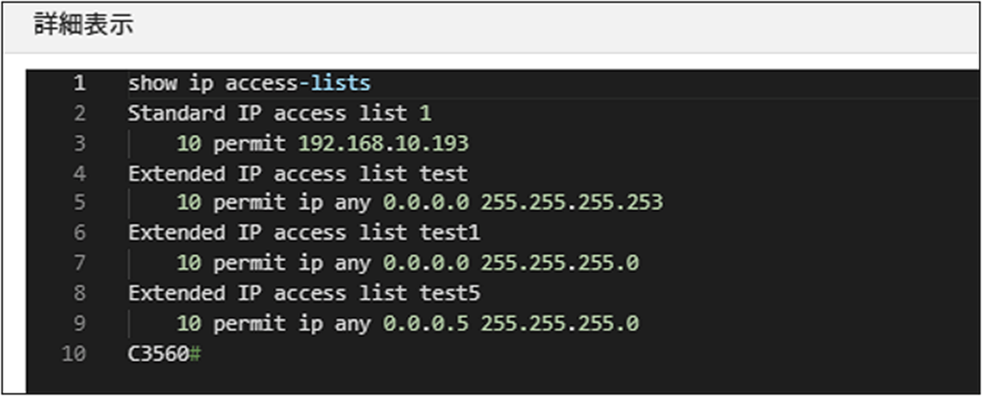Select line number 7 in gutter

[x=80, y=263]
